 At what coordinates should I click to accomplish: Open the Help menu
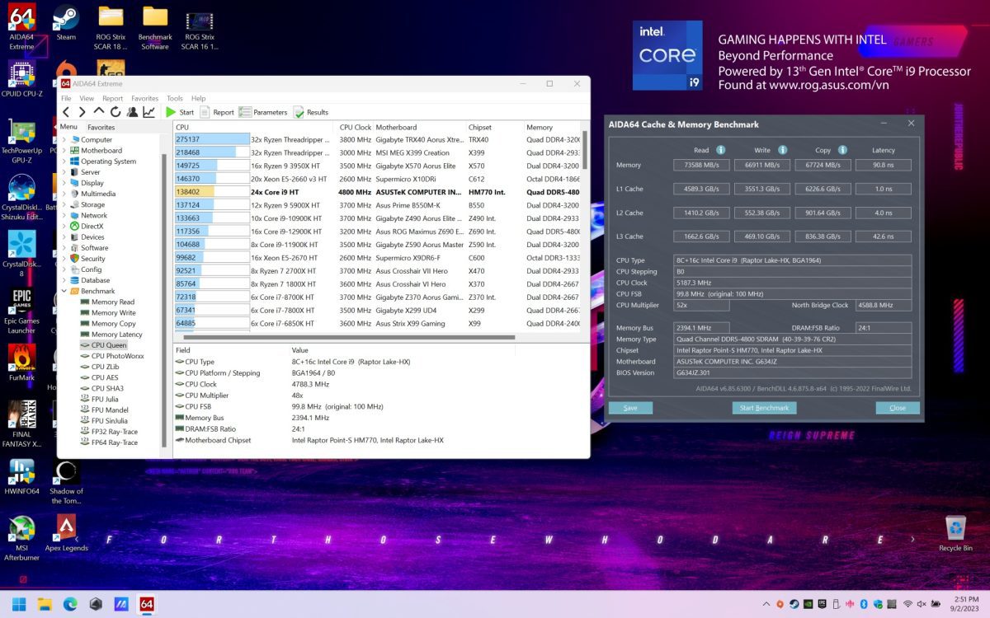coord(199,98)
